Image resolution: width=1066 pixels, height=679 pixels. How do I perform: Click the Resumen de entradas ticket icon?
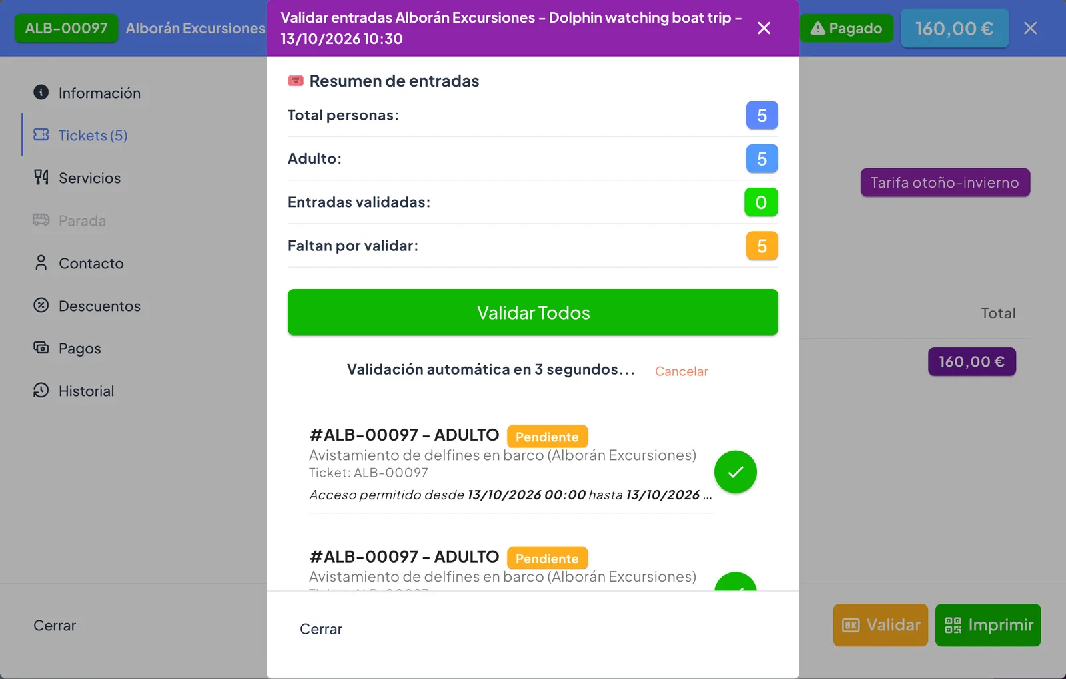coord(296,81)
